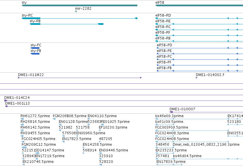Click EST label EN00960.5prime
Viewport: 243px width, 166px height.
tap(91, 133)
